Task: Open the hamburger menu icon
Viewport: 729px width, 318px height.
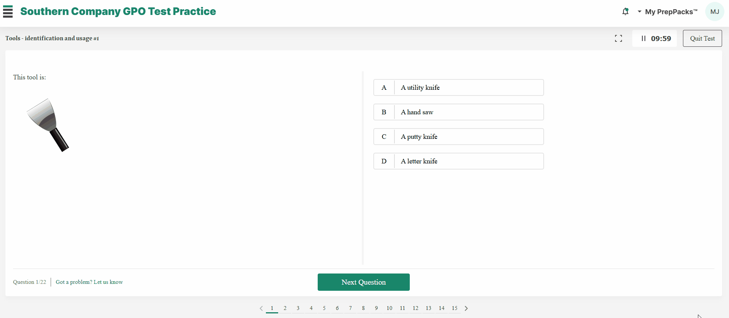Action: point(8,12)
